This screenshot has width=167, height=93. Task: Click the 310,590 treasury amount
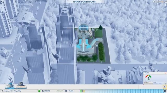tap(47, 91)
